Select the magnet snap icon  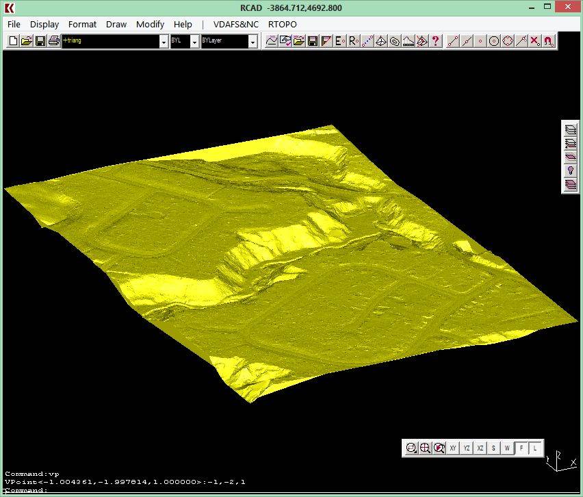548,41
